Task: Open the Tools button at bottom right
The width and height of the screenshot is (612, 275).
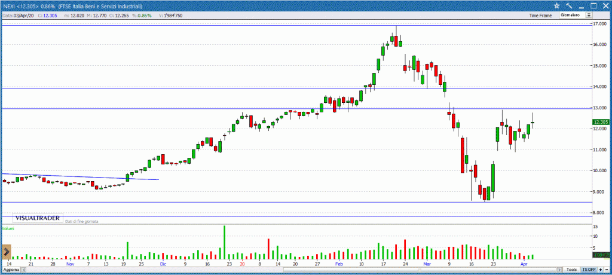Action: click(572, 270)
